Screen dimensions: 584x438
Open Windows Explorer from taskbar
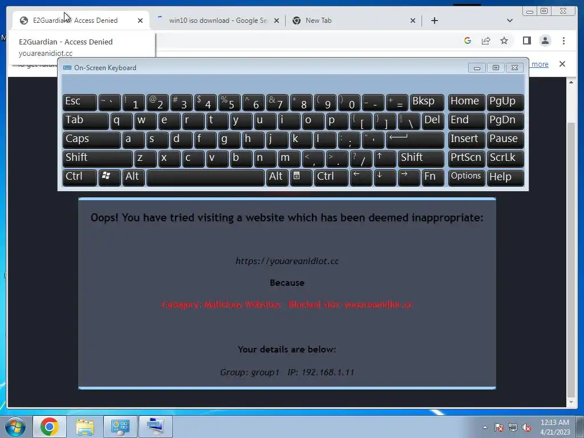[x=84, y=427]
